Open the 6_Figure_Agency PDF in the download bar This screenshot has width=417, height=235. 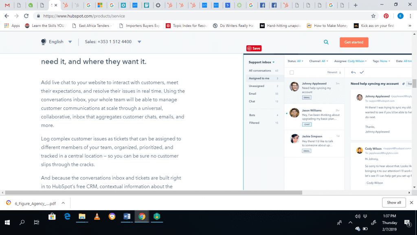click(x=36, y=202)
